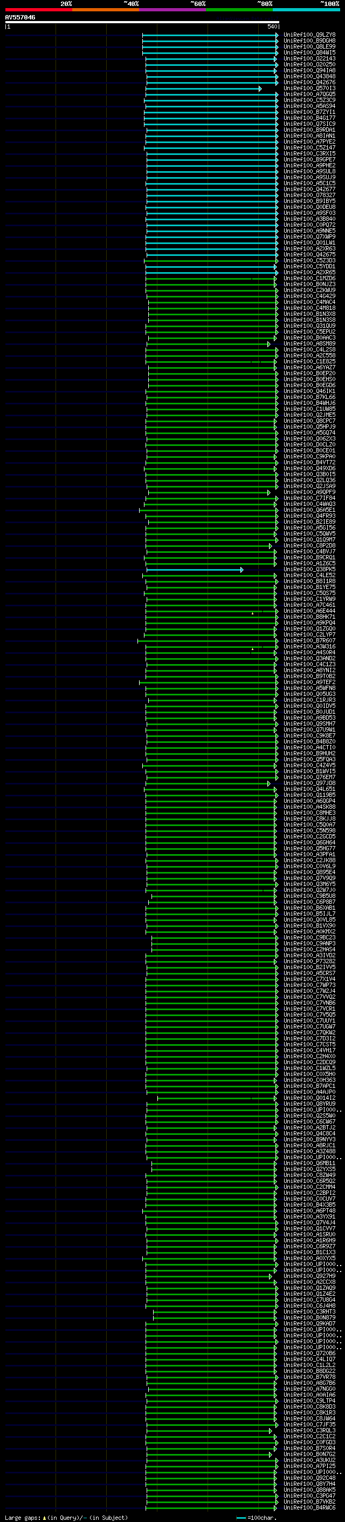The height and width of the screenshot is (1522, 345).
Task: Select label UniRef100_Q6A5E1
Action: [309, 510]
